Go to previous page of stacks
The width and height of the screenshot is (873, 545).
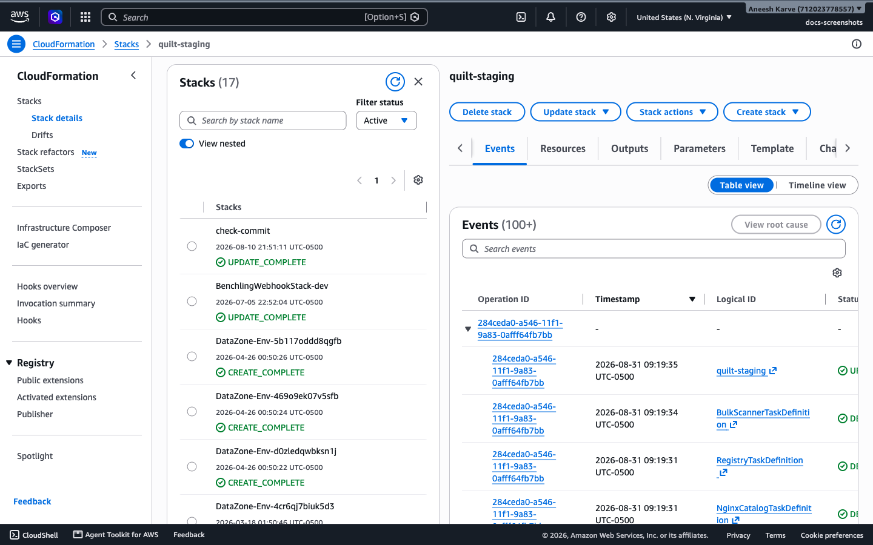[x=360, y=180]
